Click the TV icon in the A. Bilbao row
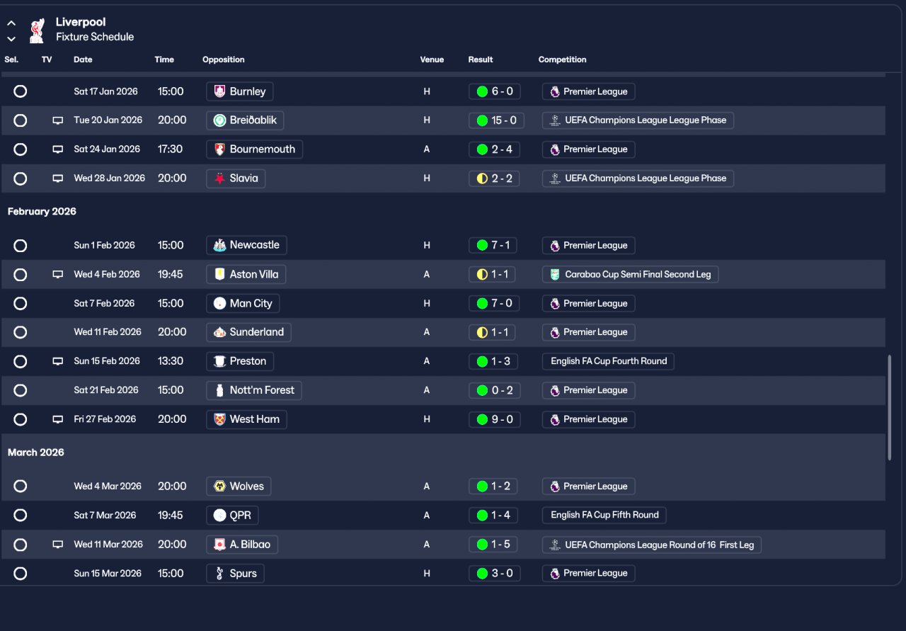Image resolution: width=906 pixels, height=631 pixels. coord(58,545)
